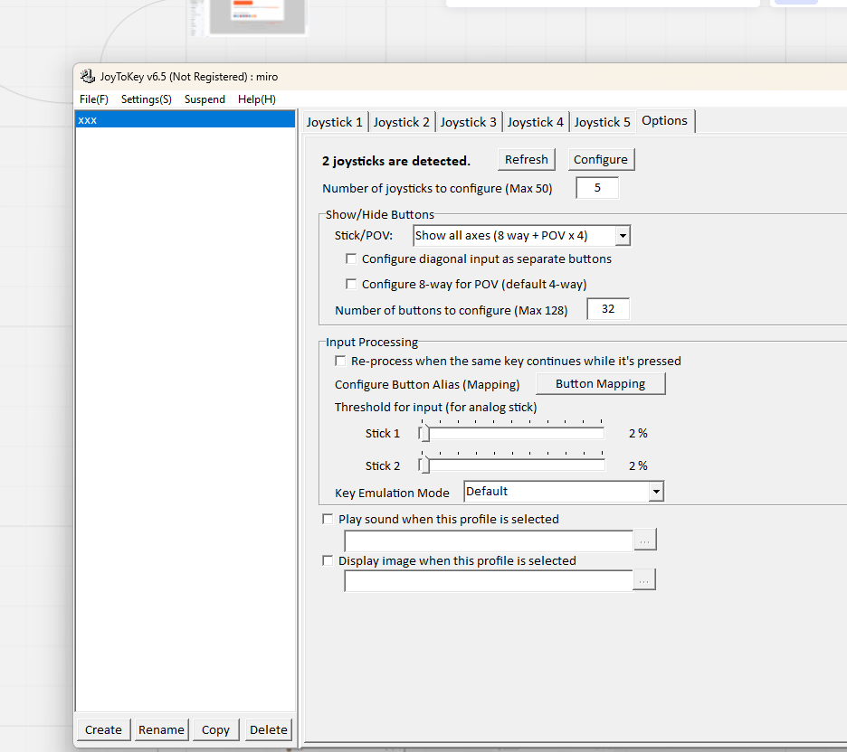
Task: Click the Create profile button
Action: pyautogui.click(x=104, y=730)
